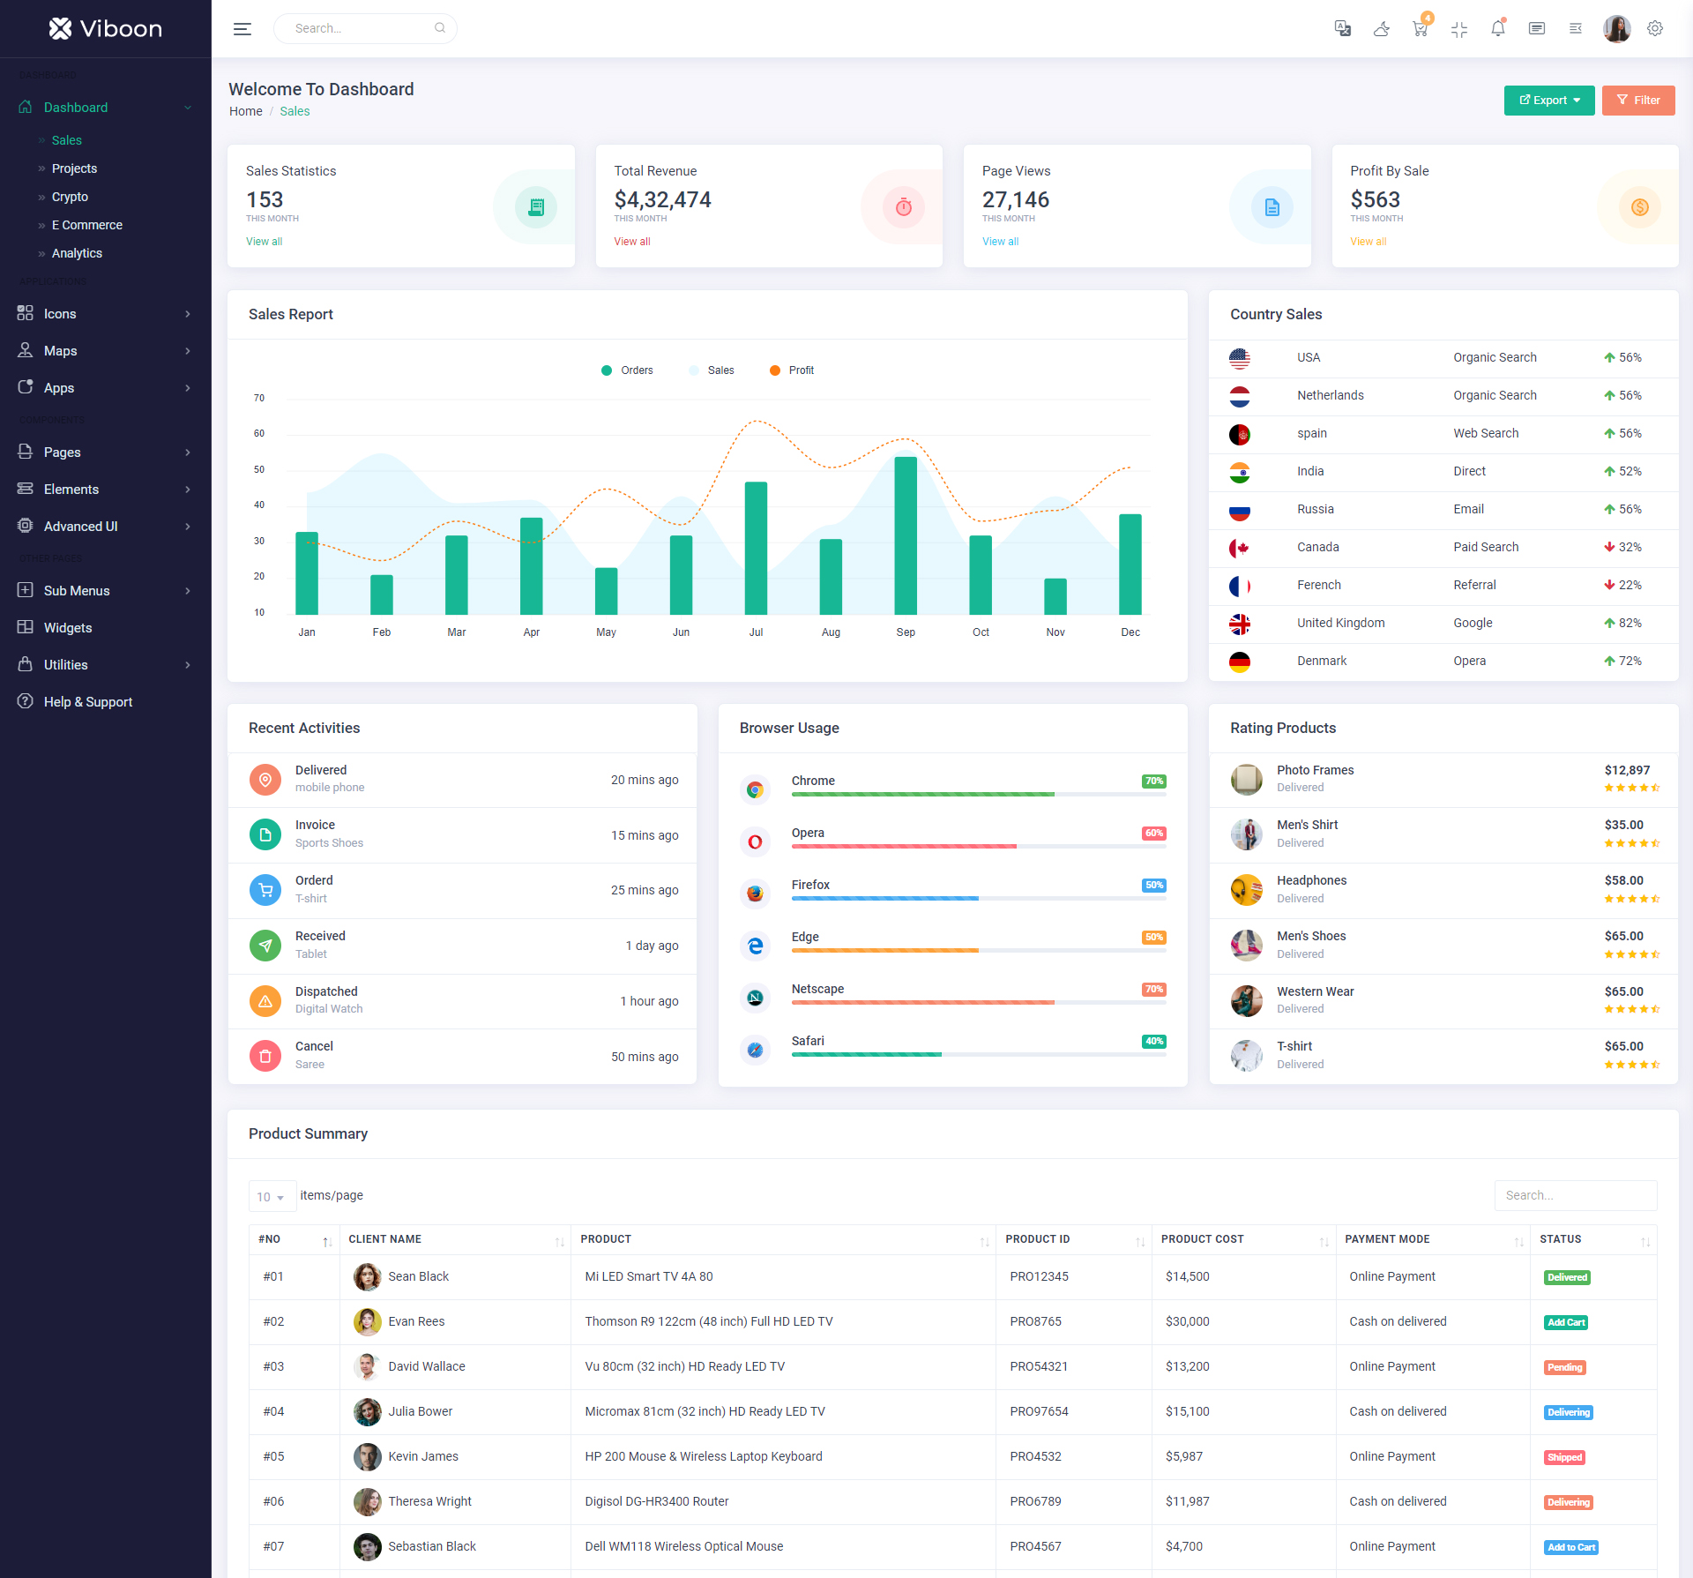The width and height of the screenshot is (1693, 1578).
Task: Toggle dark mode with the moon icon
Action: (1381, 28)
